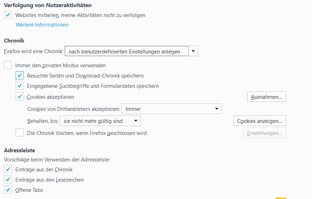Disable the 'Cookies akzeptieren' checkbox
Image resolution: width=312 pixels, height=199 pixels.
[20, 97]
